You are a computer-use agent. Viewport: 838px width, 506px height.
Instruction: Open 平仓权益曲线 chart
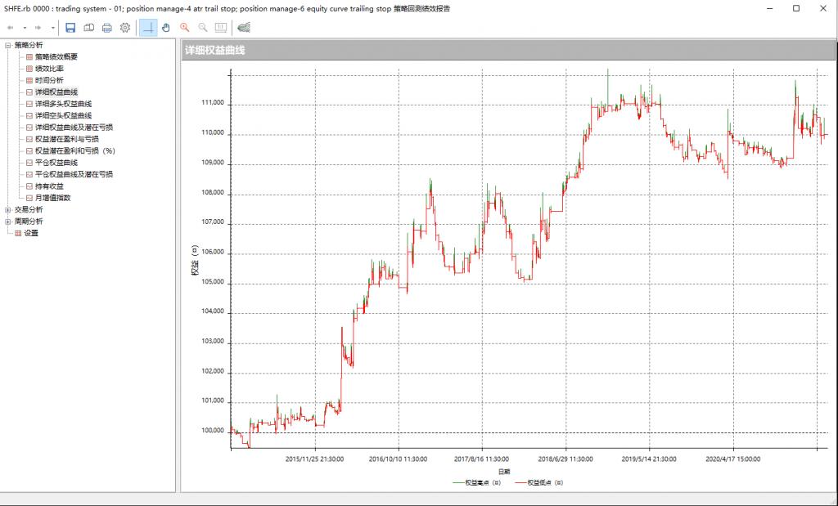coord(56,162)
